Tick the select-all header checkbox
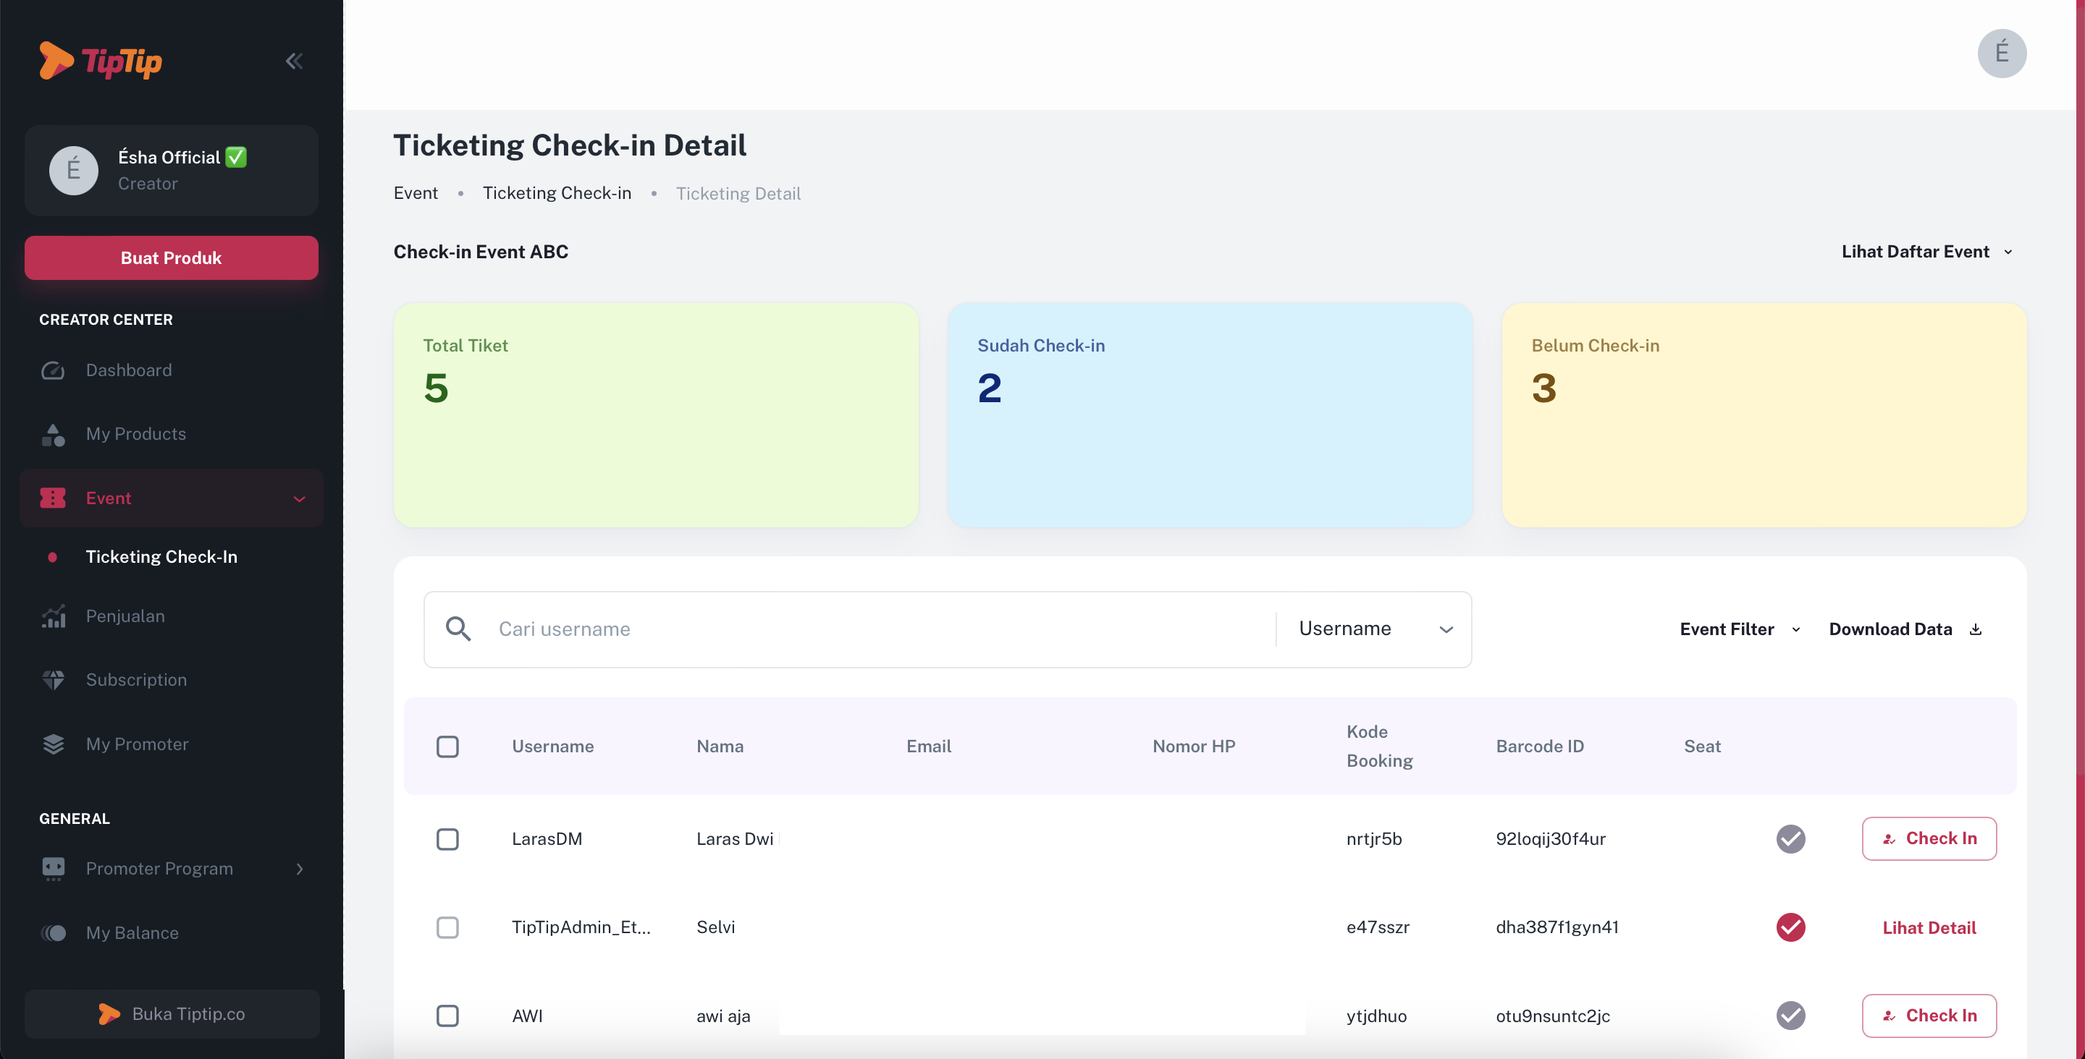 (447, 746)
